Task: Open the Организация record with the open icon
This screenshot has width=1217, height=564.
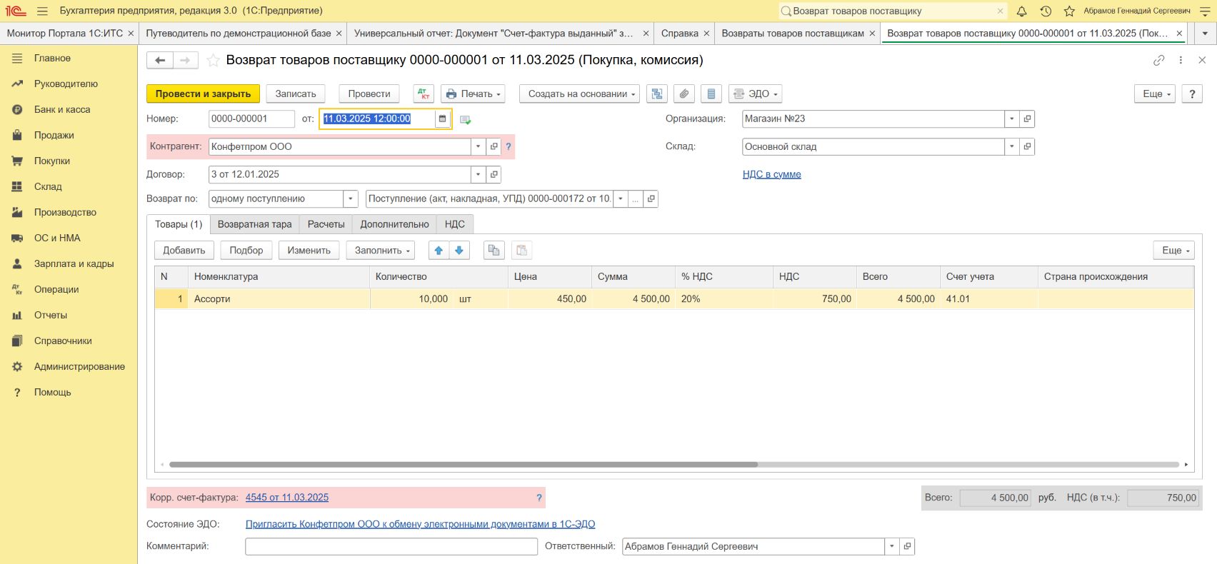Action: [1027, 119]
